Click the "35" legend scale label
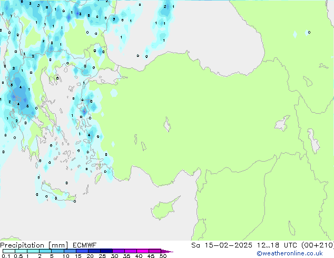This screenshot has height=258, width=334. [x=126, y=256]
